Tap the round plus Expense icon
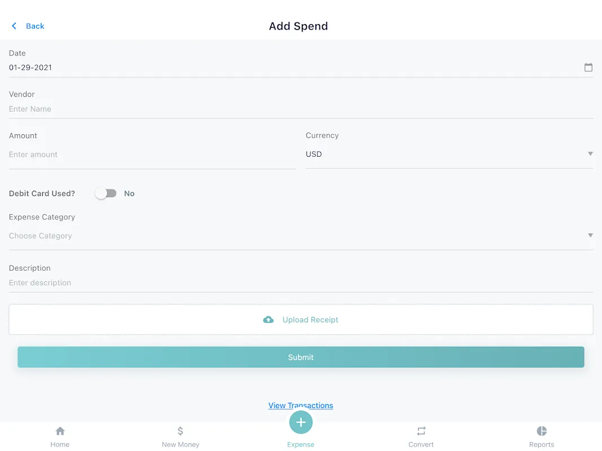Viewport: 602px width, 451px height. click(301, 422)
